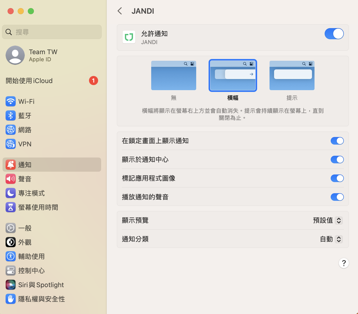The image size is (358, 314).
Task: Click the 外觀 appearance icon
Action: tap(11, 242)
